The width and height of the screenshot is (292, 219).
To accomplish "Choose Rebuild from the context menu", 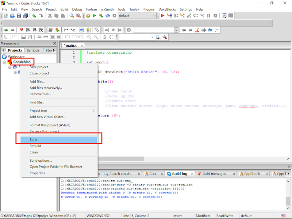I will tap(59, 146).
